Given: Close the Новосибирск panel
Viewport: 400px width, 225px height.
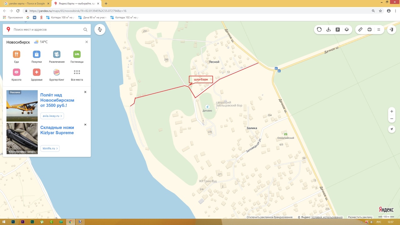Looking at the screenshot, I should tap(87, 42).
